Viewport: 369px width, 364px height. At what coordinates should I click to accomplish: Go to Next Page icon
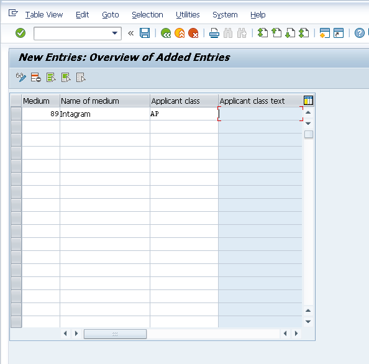(x=290, y=33)
